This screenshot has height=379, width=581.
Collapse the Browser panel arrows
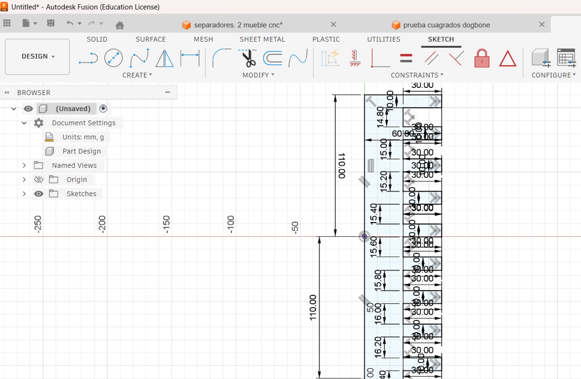coord(7,93)
